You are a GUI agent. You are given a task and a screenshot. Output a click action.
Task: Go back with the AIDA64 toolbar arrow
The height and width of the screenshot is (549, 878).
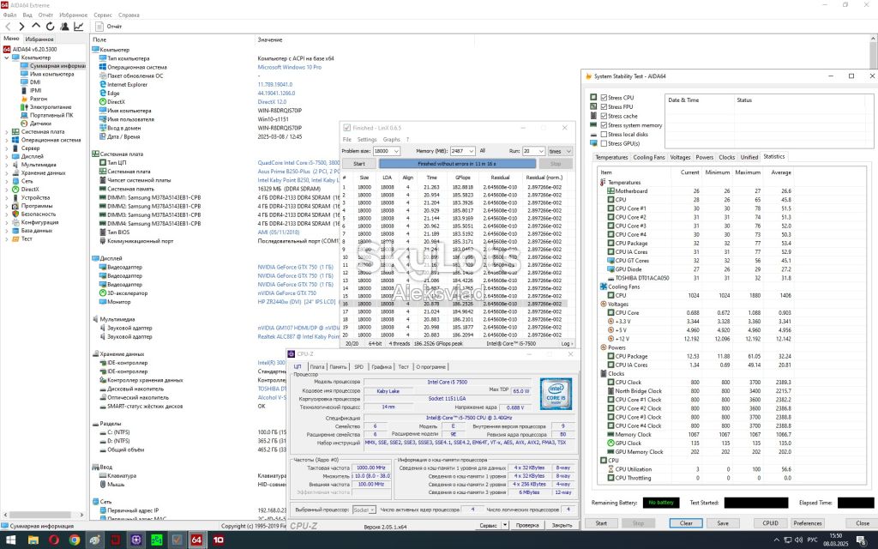coord(8,27)
